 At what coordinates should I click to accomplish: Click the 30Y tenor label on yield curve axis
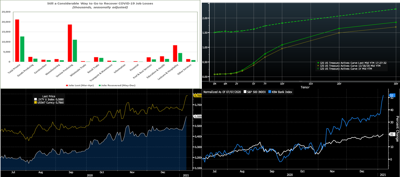click(x=395, y=83)
